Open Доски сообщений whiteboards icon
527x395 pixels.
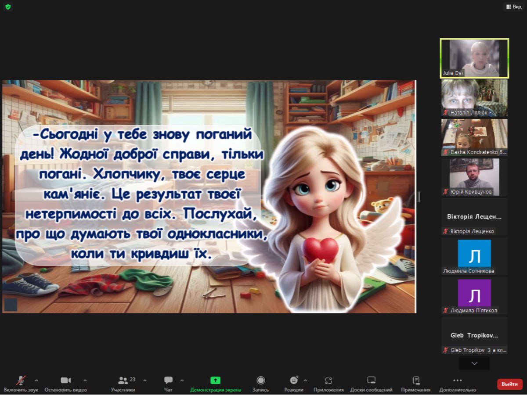371,380
